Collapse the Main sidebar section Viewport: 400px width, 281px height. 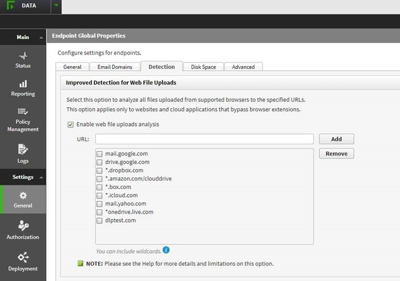point(41,38)
